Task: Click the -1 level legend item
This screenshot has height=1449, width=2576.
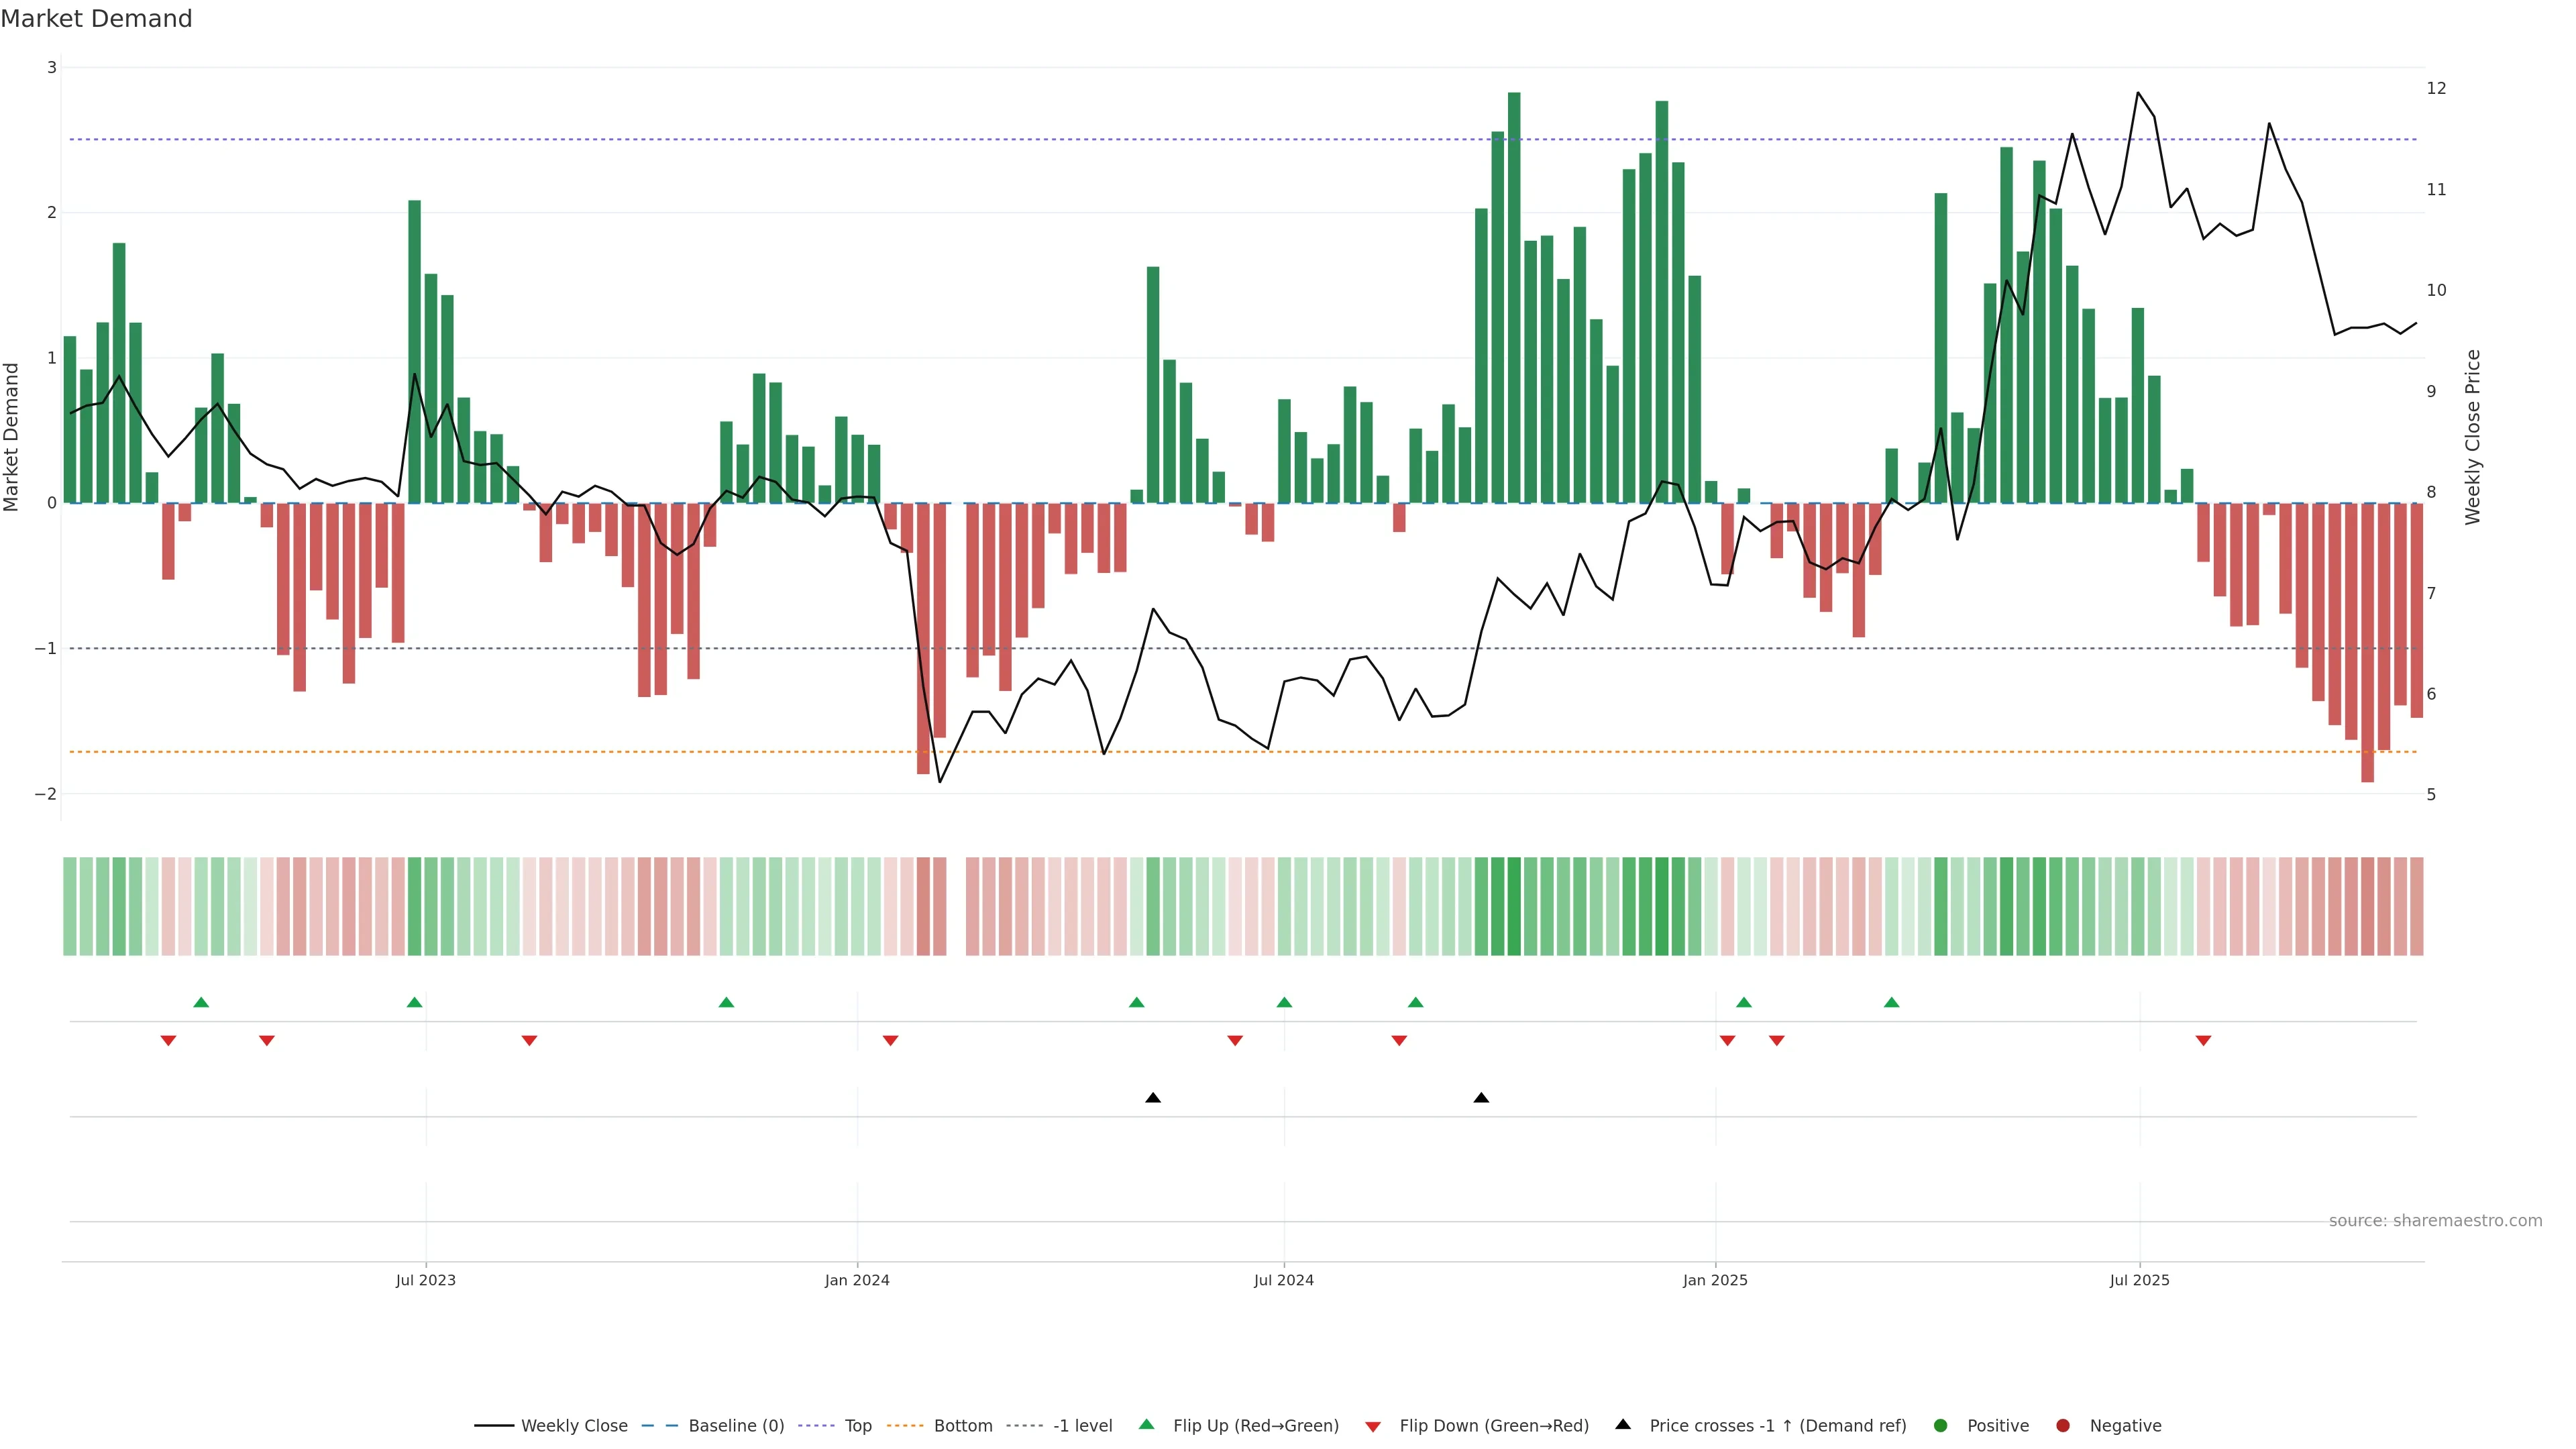Action: tap(1082, 1425)
